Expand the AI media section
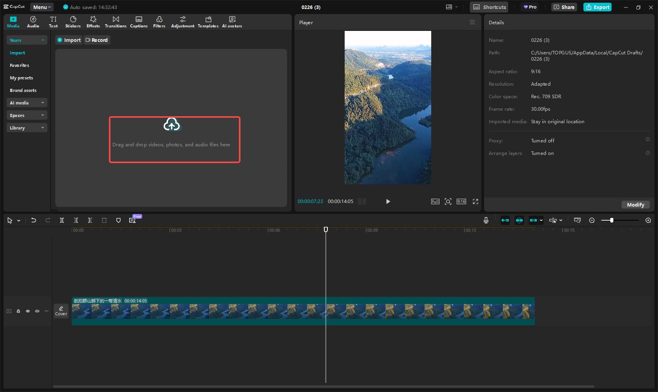This screenshot has height=392, width=658. 27,103
